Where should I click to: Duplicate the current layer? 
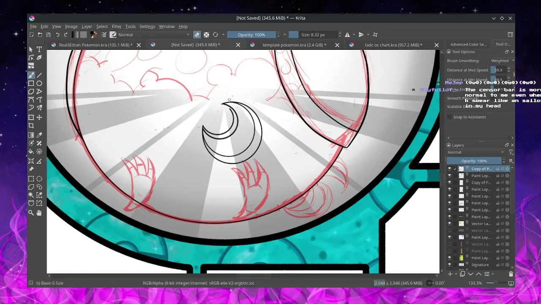(x=462, y=274)
